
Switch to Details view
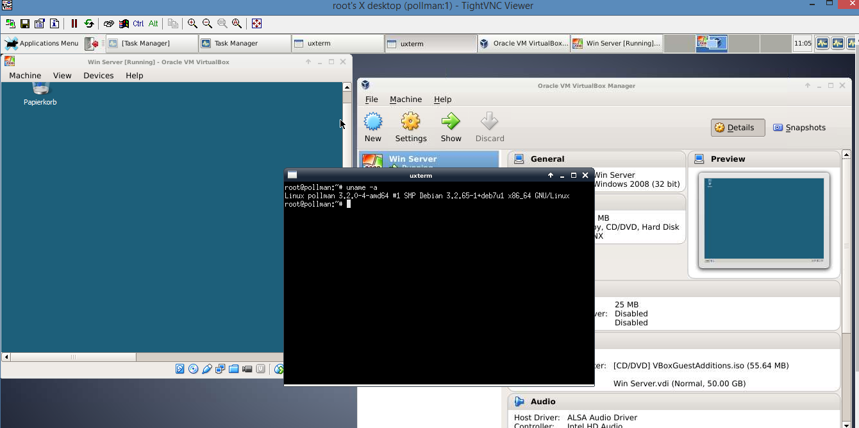click(737, 128)
